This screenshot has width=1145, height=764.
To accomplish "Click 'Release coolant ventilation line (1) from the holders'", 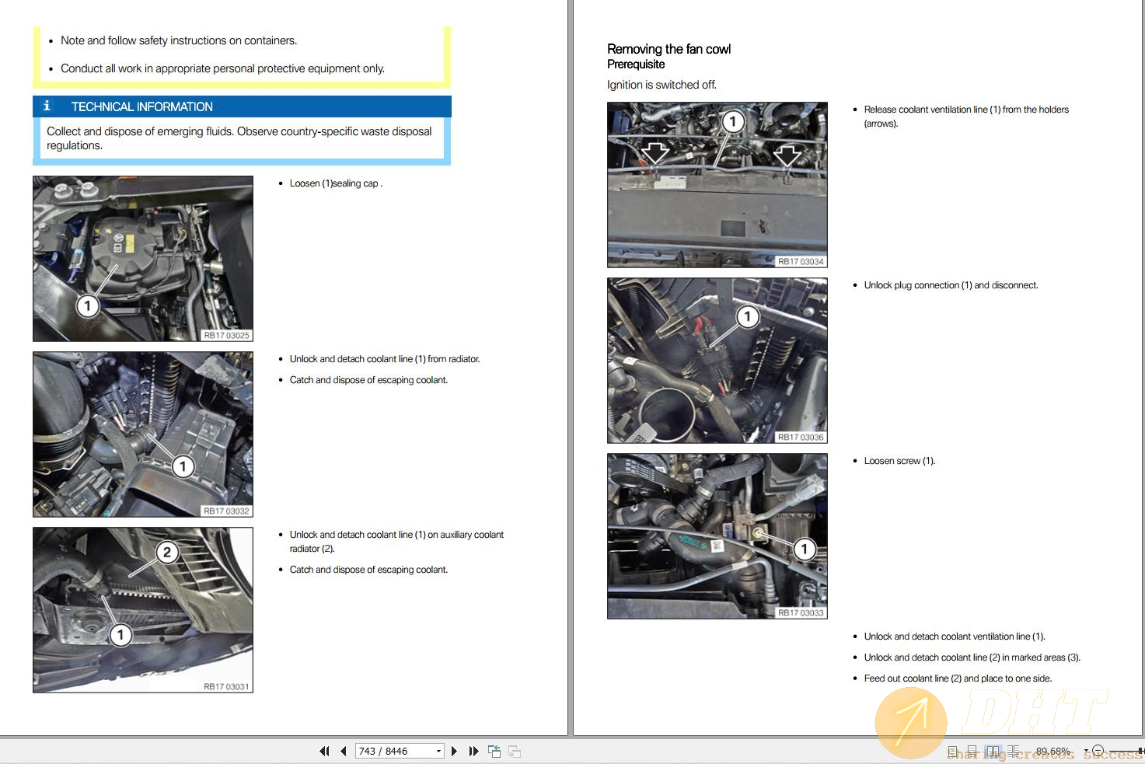I will pyautogui.click(x=966, y=117).
